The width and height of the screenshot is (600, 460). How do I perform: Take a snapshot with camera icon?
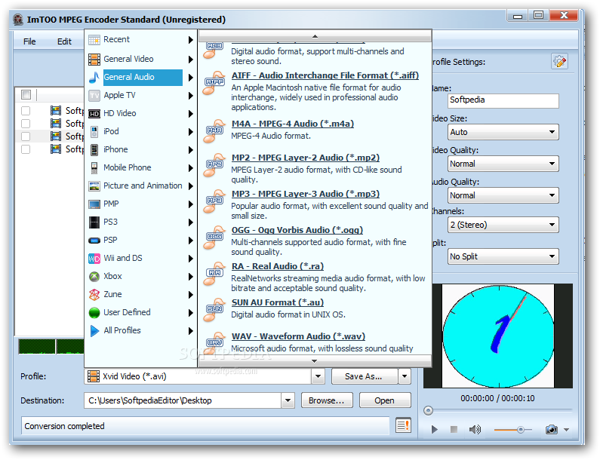click(552, 429)
